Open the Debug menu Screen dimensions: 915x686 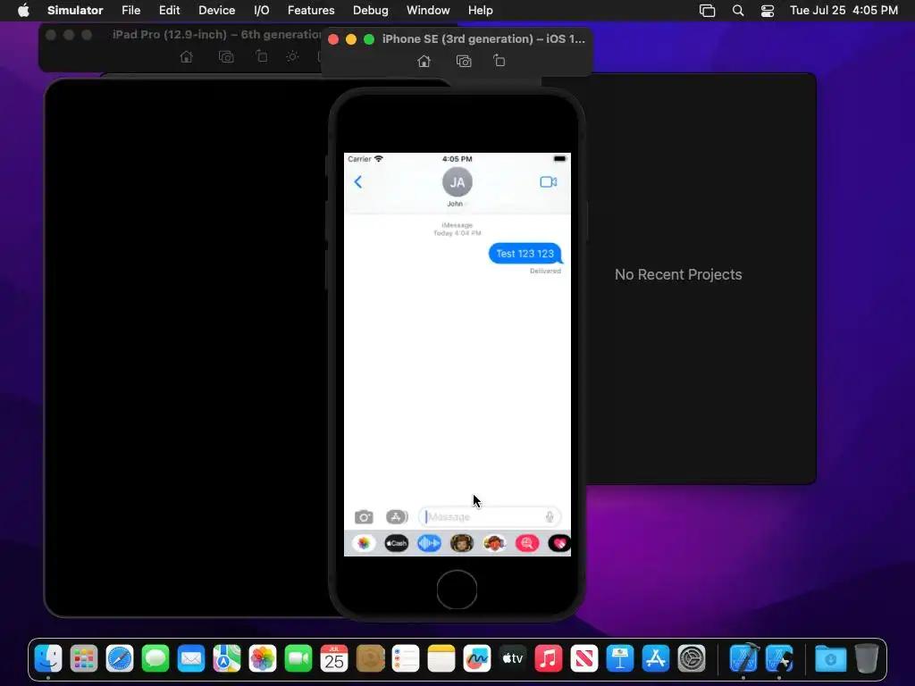pos(371,11)
